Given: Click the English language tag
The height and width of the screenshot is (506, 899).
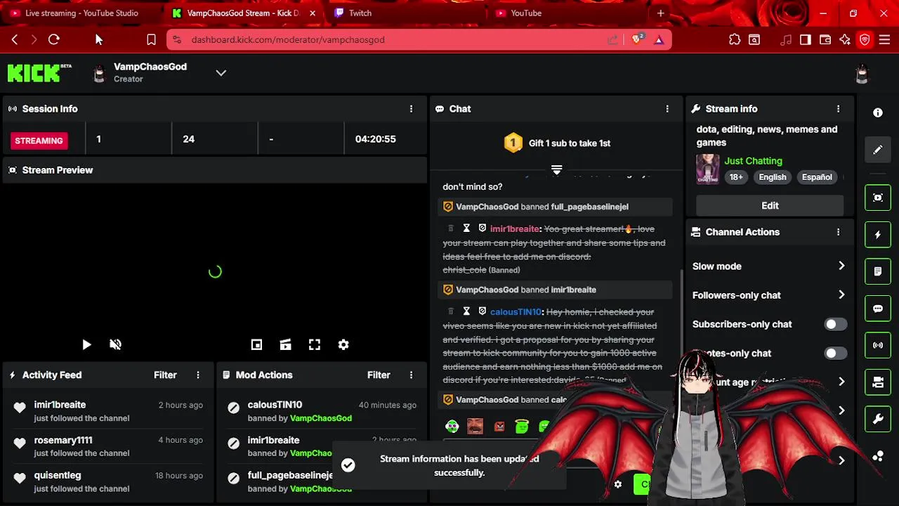Looking at the screenshot, I should (773, 177).
